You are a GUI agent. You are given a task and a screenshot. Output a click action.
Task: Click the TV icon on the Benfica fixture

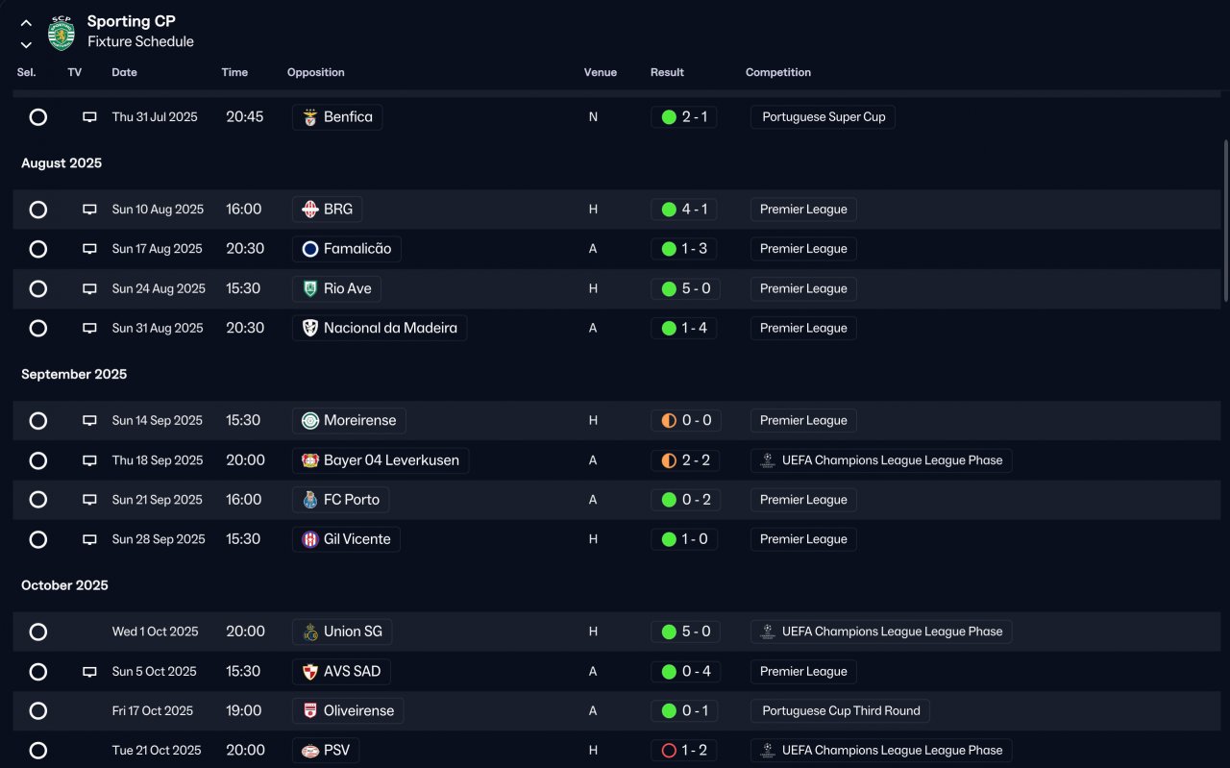tap(89, 117)
